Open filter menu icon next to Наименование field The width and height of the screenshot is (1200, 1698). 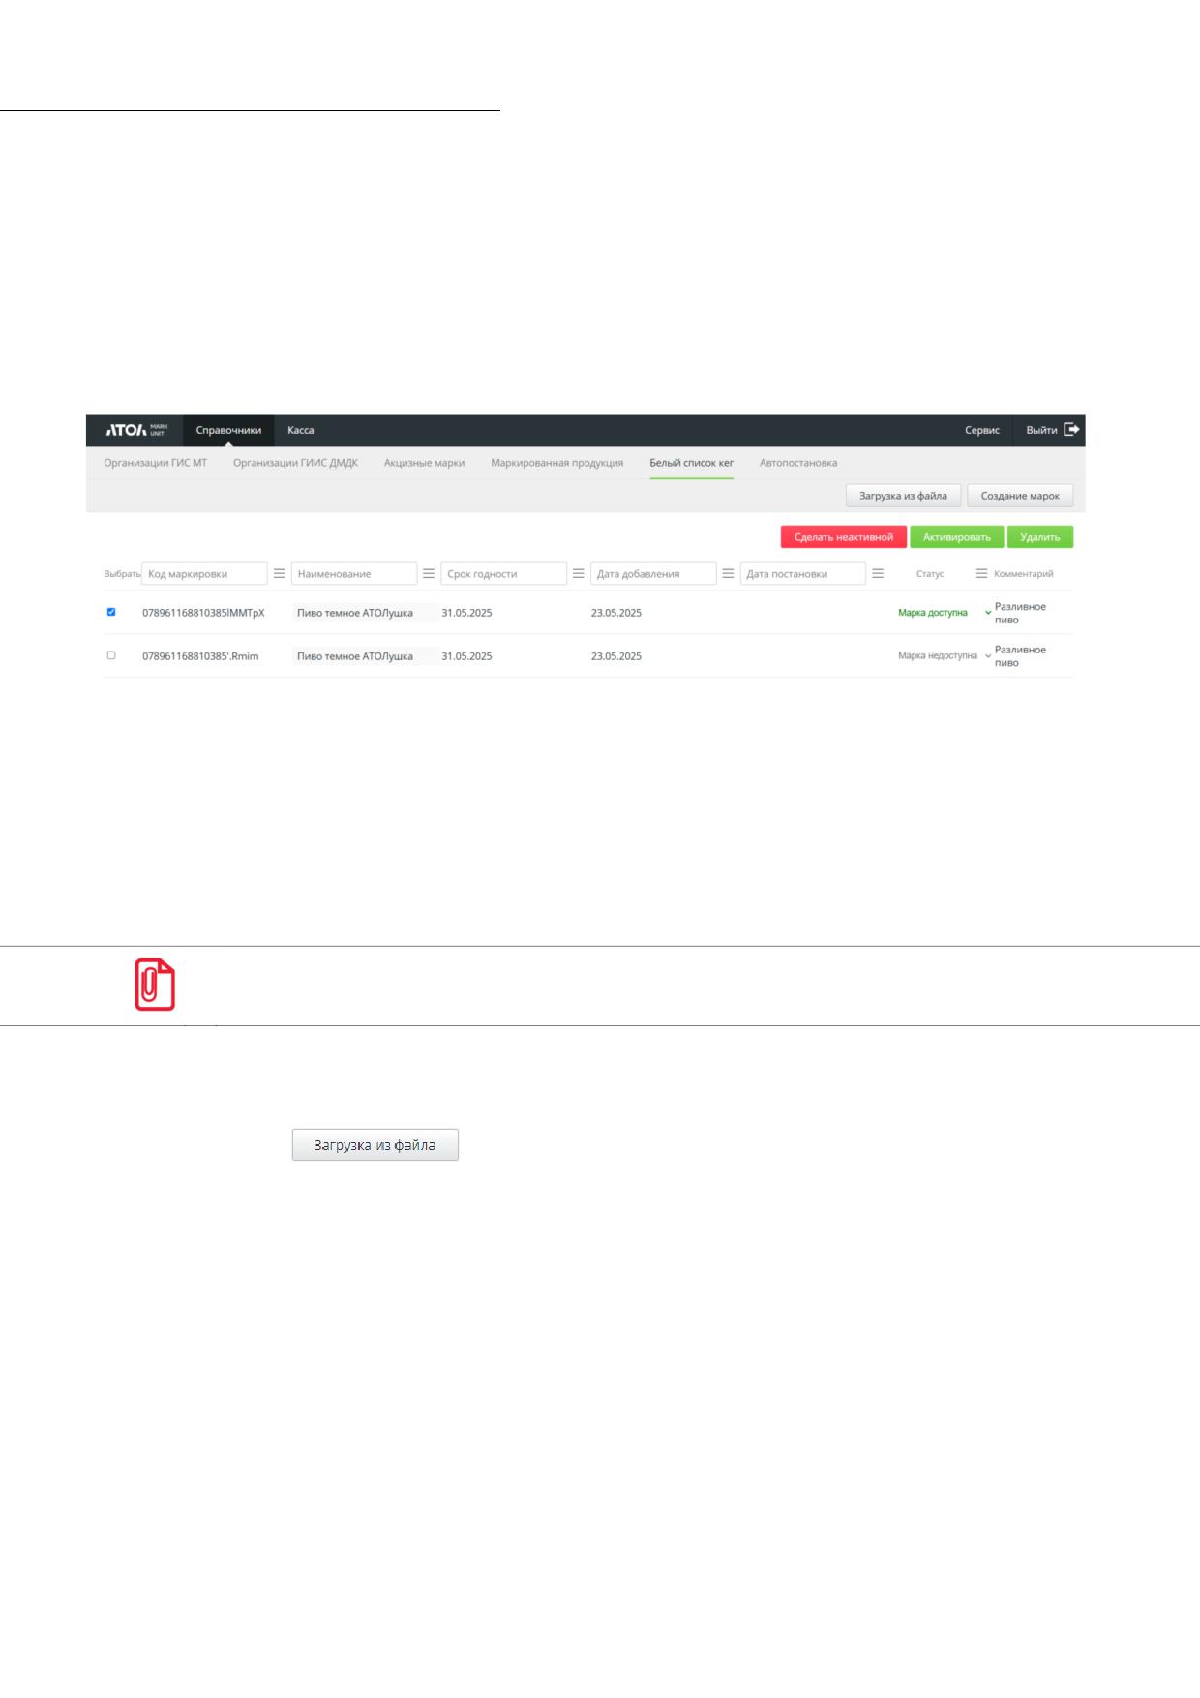[x=429, y=573]
